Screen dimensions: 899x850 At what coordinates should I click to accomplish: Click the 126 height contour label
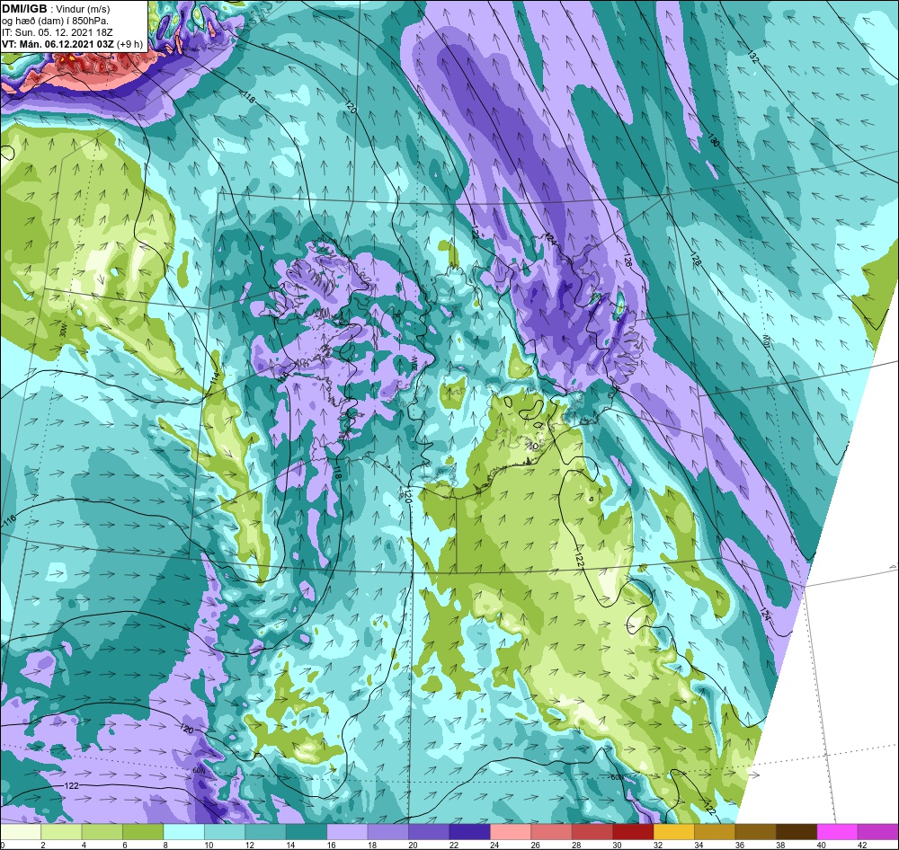628,261
